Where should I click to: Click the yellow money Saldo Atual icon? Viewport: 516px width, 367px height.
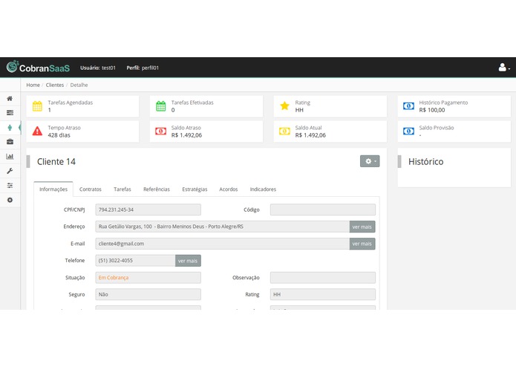click(284, 131)
